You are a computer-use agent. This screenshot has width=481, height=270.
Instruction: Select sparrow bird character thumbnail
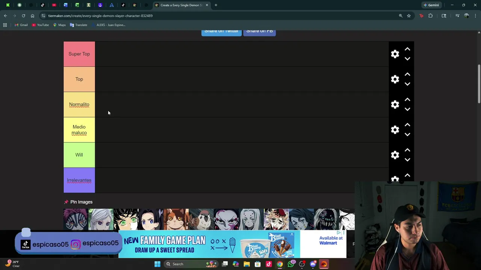(x=201, y=219)
